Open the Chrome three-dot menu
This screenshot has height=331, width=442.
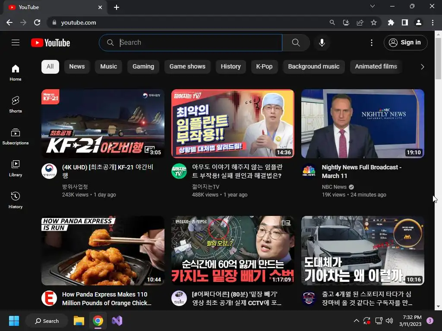coord(433,22)
